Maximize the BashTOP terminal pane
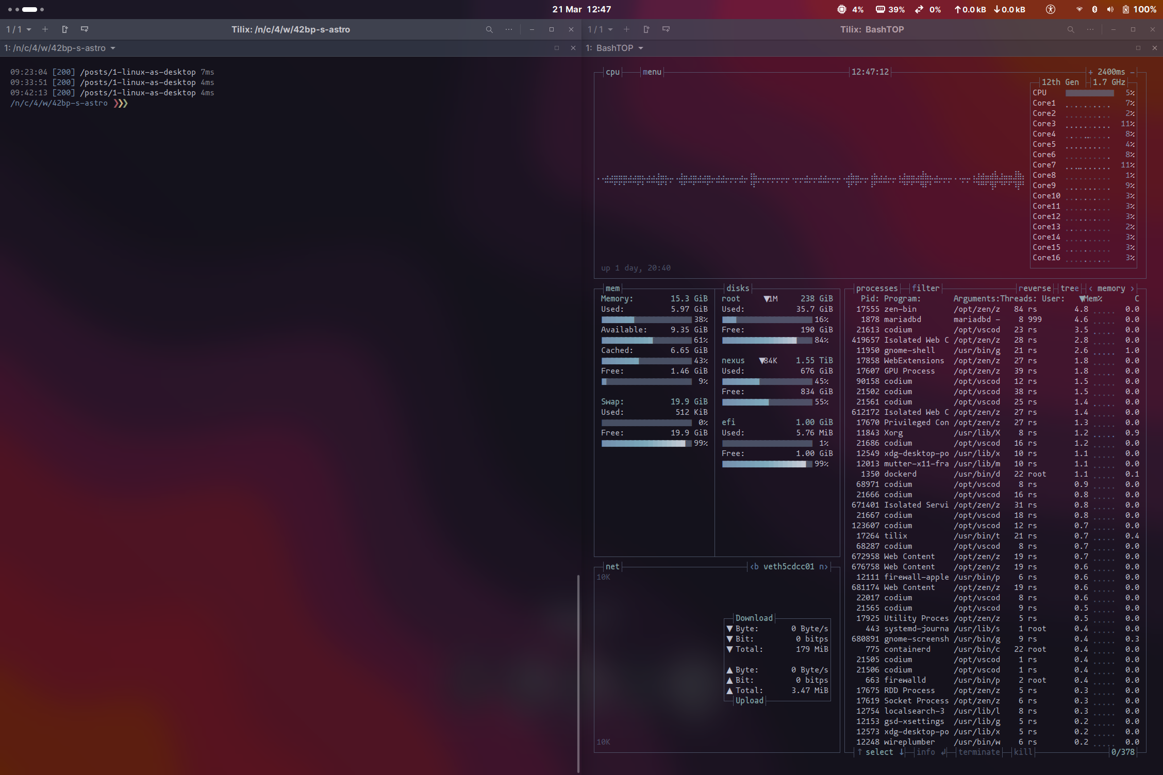 [1138, 48]
